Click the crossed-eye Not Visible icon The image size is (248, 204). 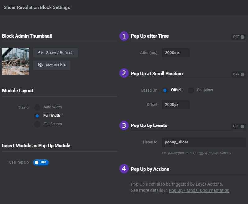point(40,65)
